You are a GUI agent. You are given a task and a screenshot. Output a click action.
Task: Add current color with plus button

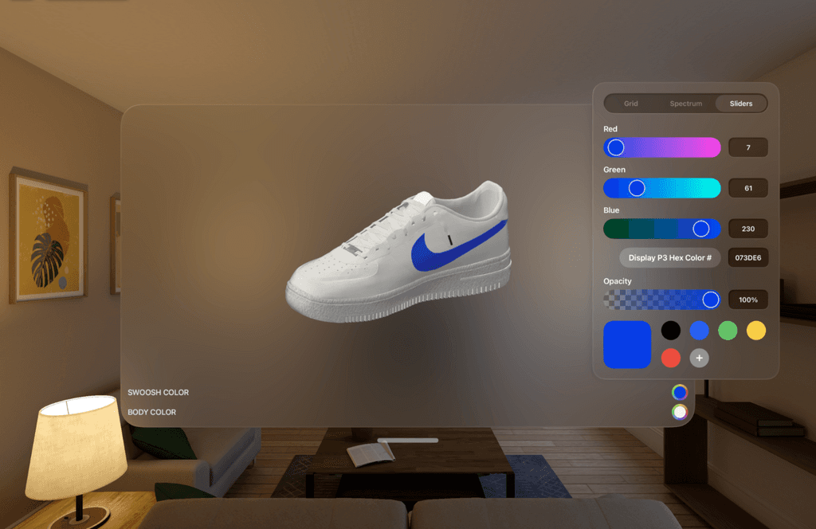(699, 358)
